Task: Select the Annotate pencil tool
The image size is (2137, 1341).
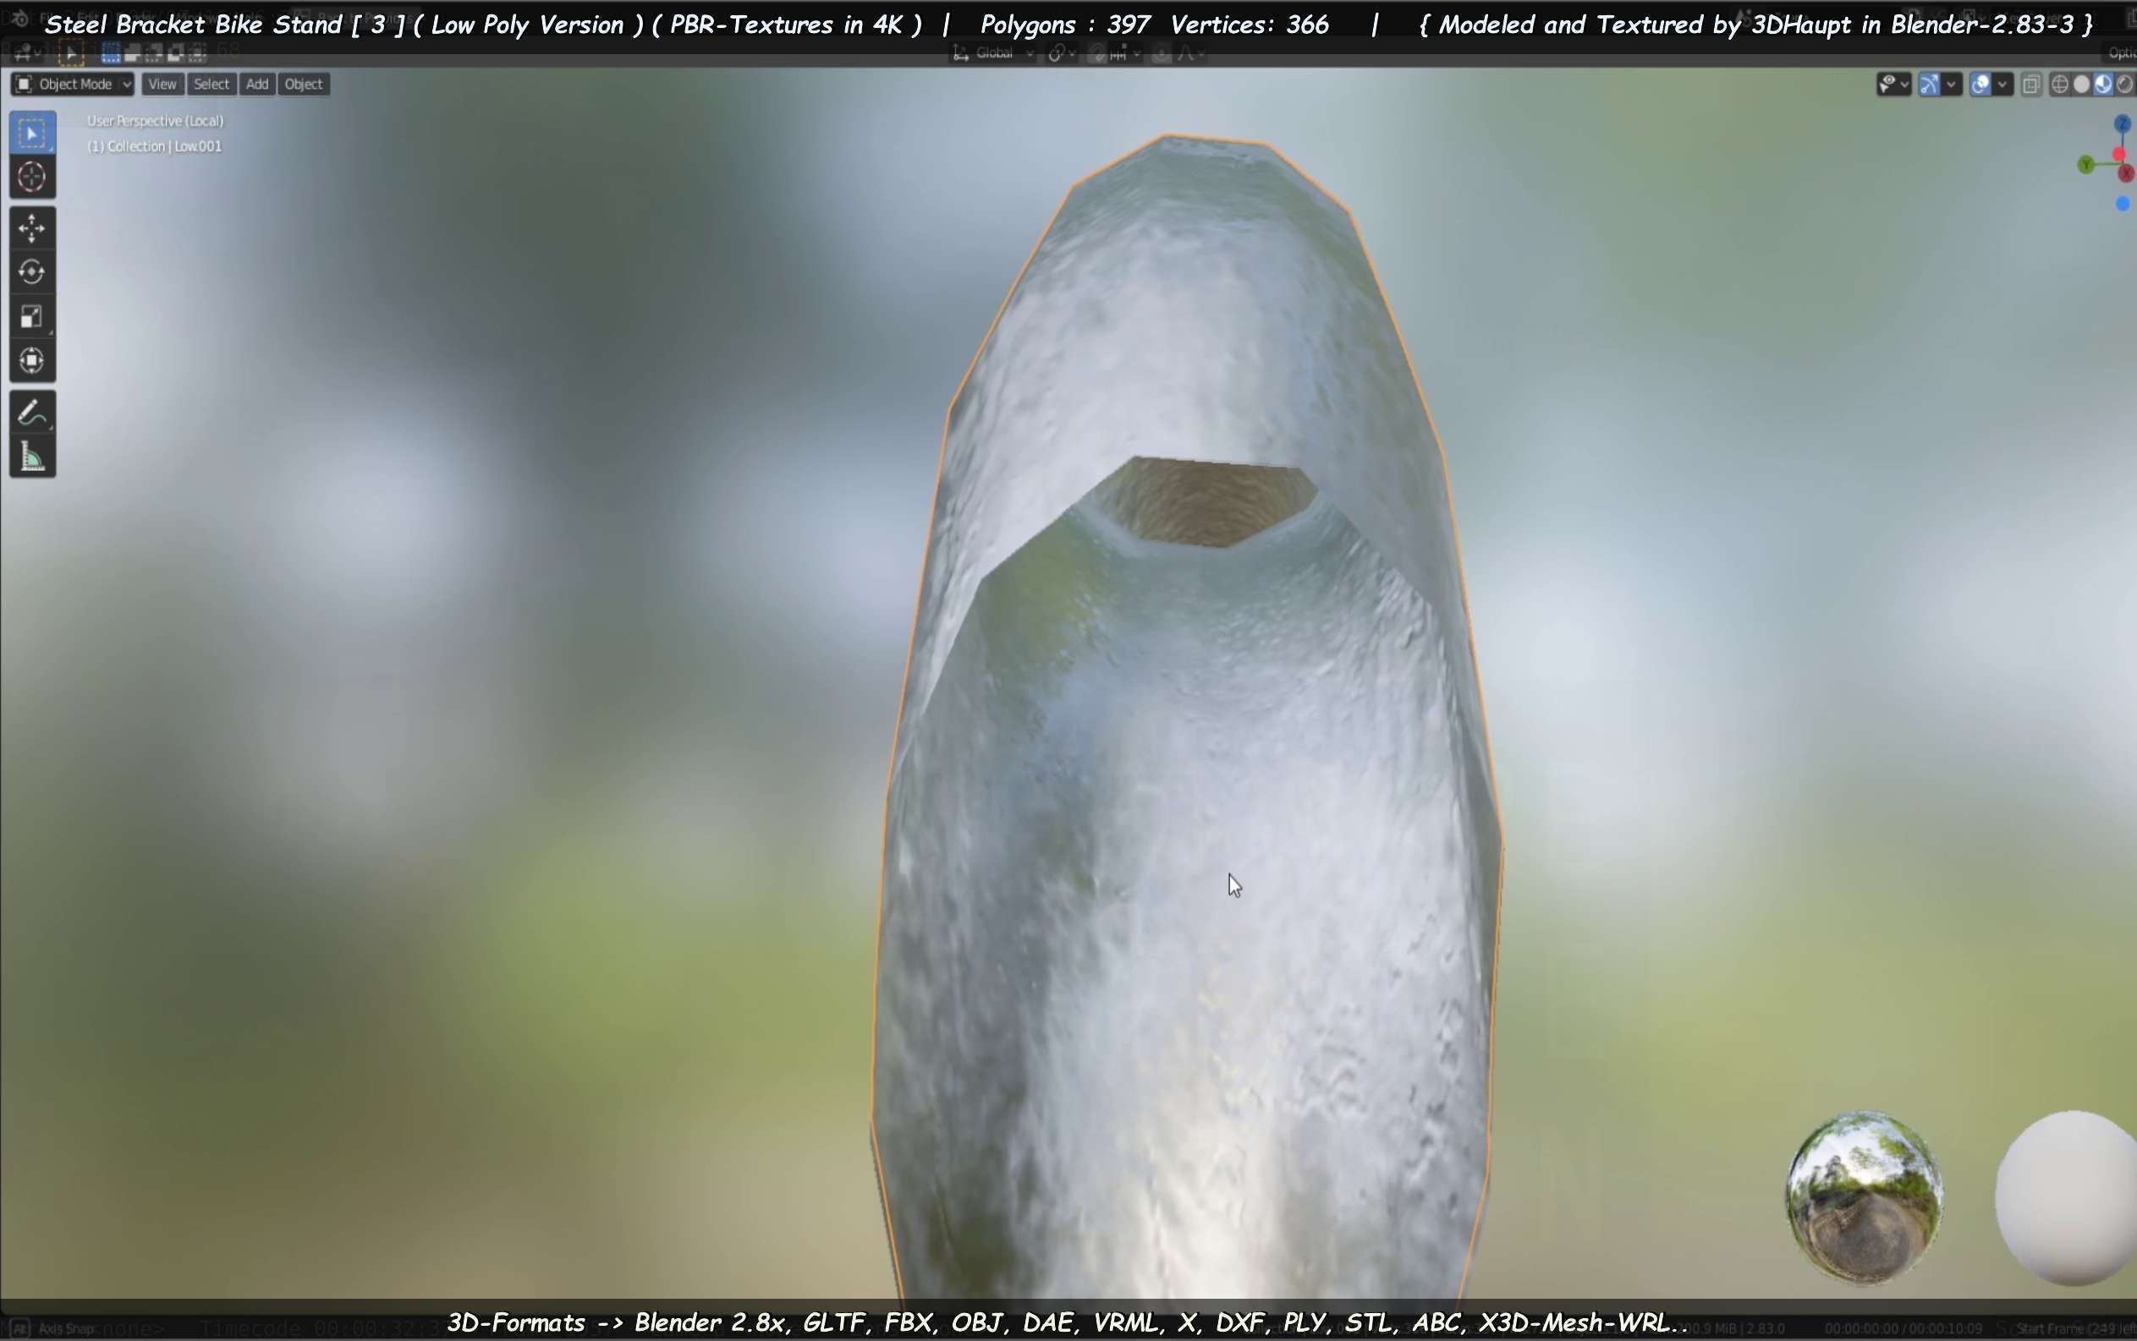Action: pos(32,413)
